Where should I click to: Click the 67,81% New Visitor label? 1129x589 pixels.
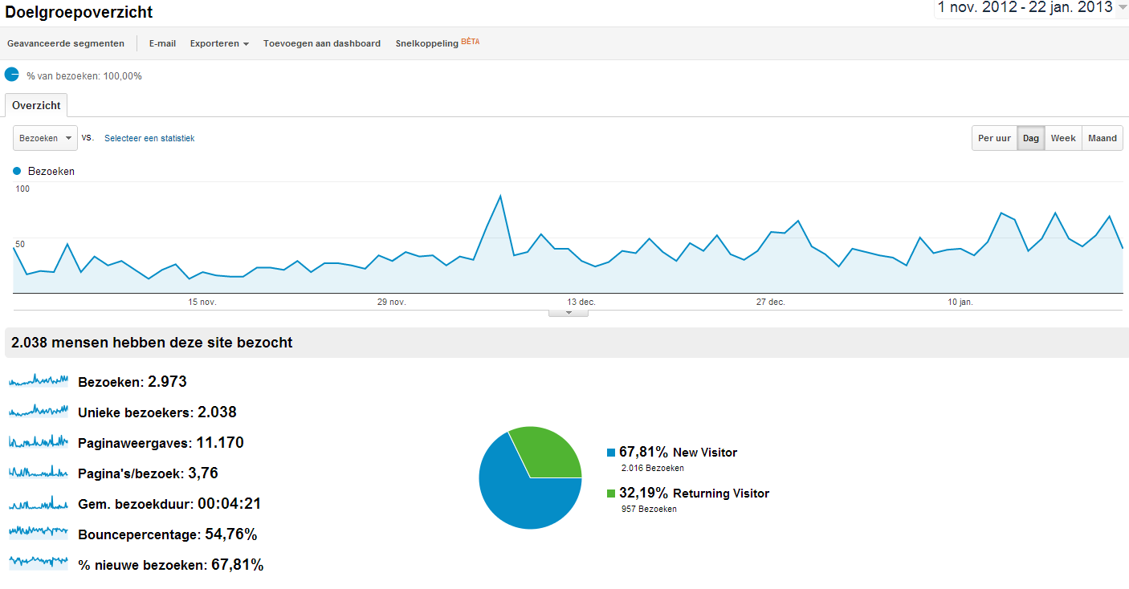[679, 453]
